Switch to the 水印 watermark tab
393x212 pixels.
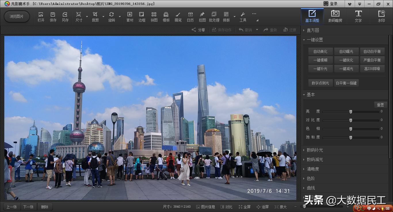click(381, 16)
